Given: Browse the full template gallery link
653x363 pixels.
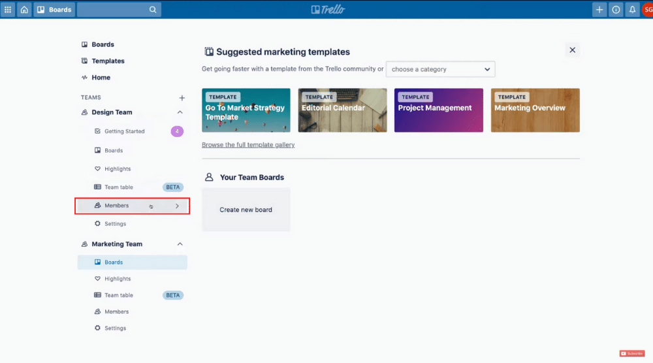Looking at the screenshot, I should pos(248,145).
